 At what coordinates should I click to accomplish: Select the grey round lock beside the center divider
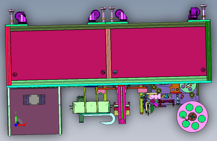point(115,72)
